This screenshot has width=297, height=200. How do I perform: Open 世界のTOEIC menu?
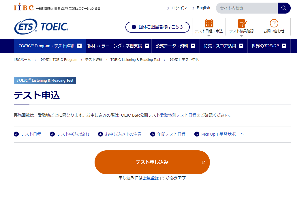tap(269, 46)
